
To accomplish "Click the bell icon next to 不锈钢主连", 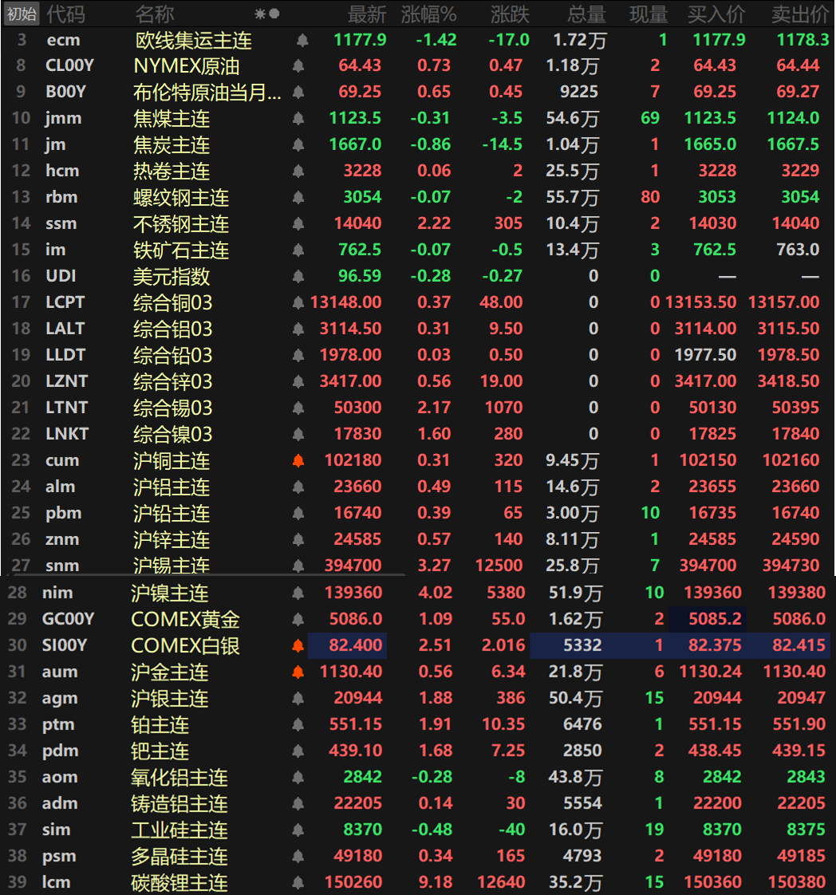I will tap(298, 224).
